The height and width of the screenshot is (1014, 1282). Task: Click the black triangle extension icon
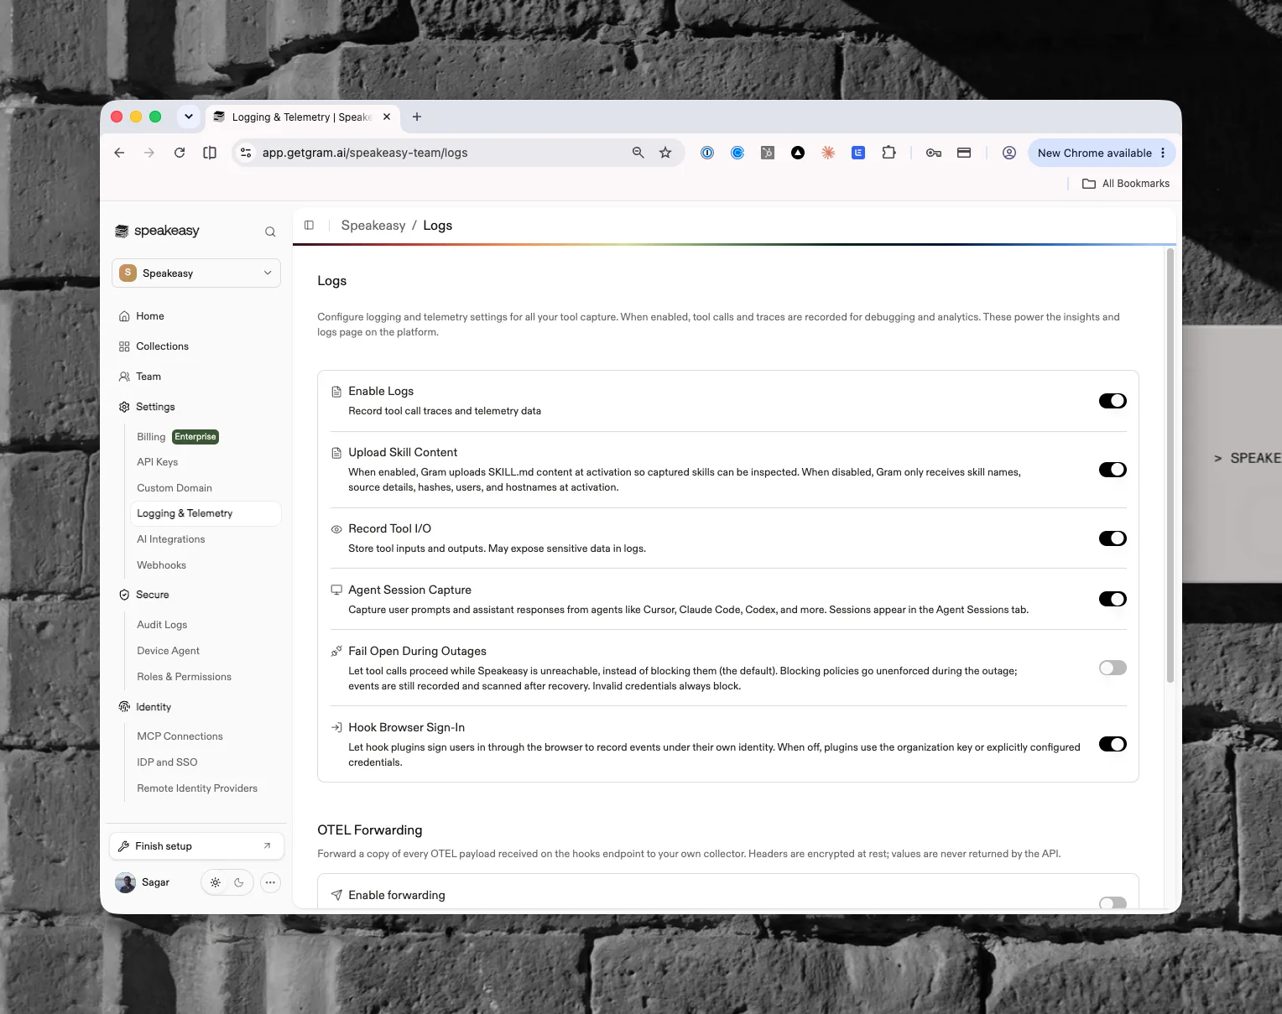[798, 153]
